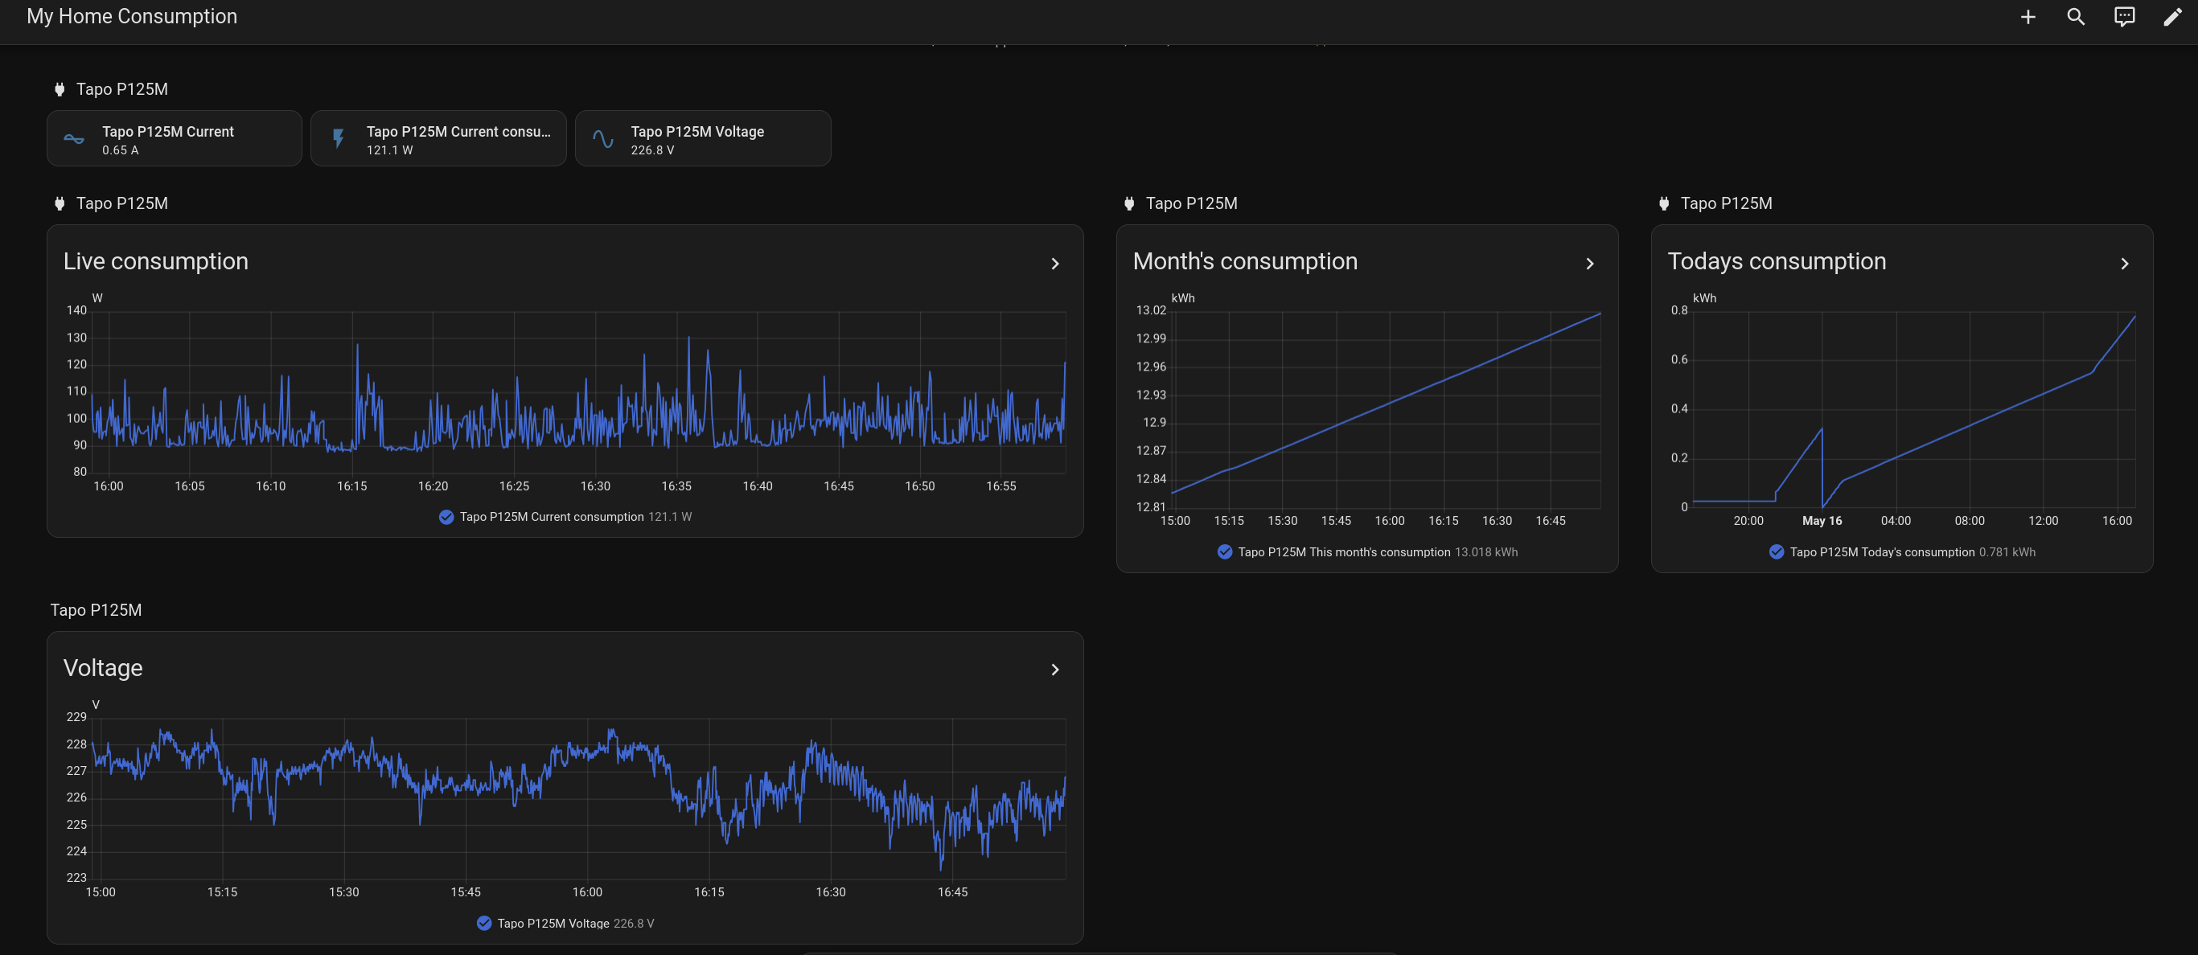Open the assistant chat bubble icon
The image size is (2198, 955).
[2125, 17]
